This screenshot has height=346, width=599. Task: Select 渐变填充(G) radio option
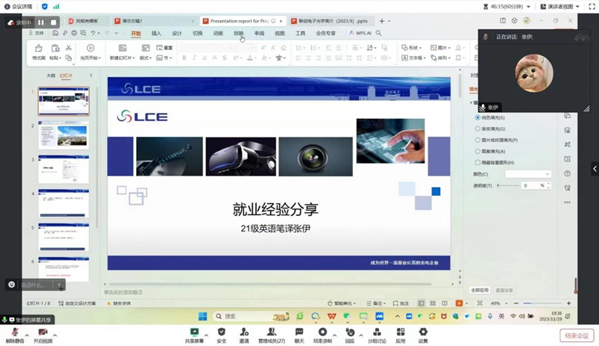tap(478, 129)
